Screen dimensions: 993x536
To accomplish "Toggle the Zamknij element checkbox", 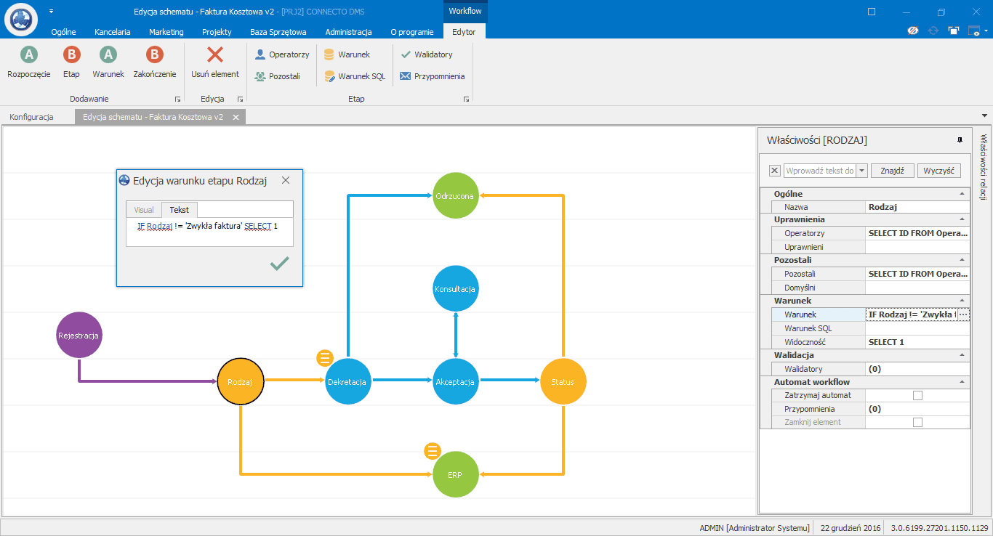I will [917, 422].
